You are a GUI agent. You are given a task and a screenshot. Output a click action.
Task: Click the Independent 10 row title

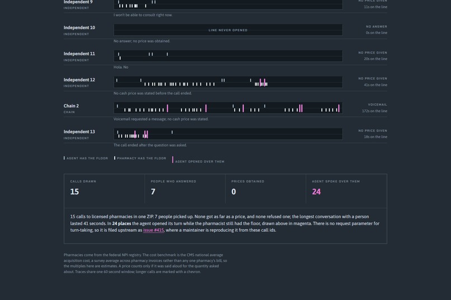(79, 27)
